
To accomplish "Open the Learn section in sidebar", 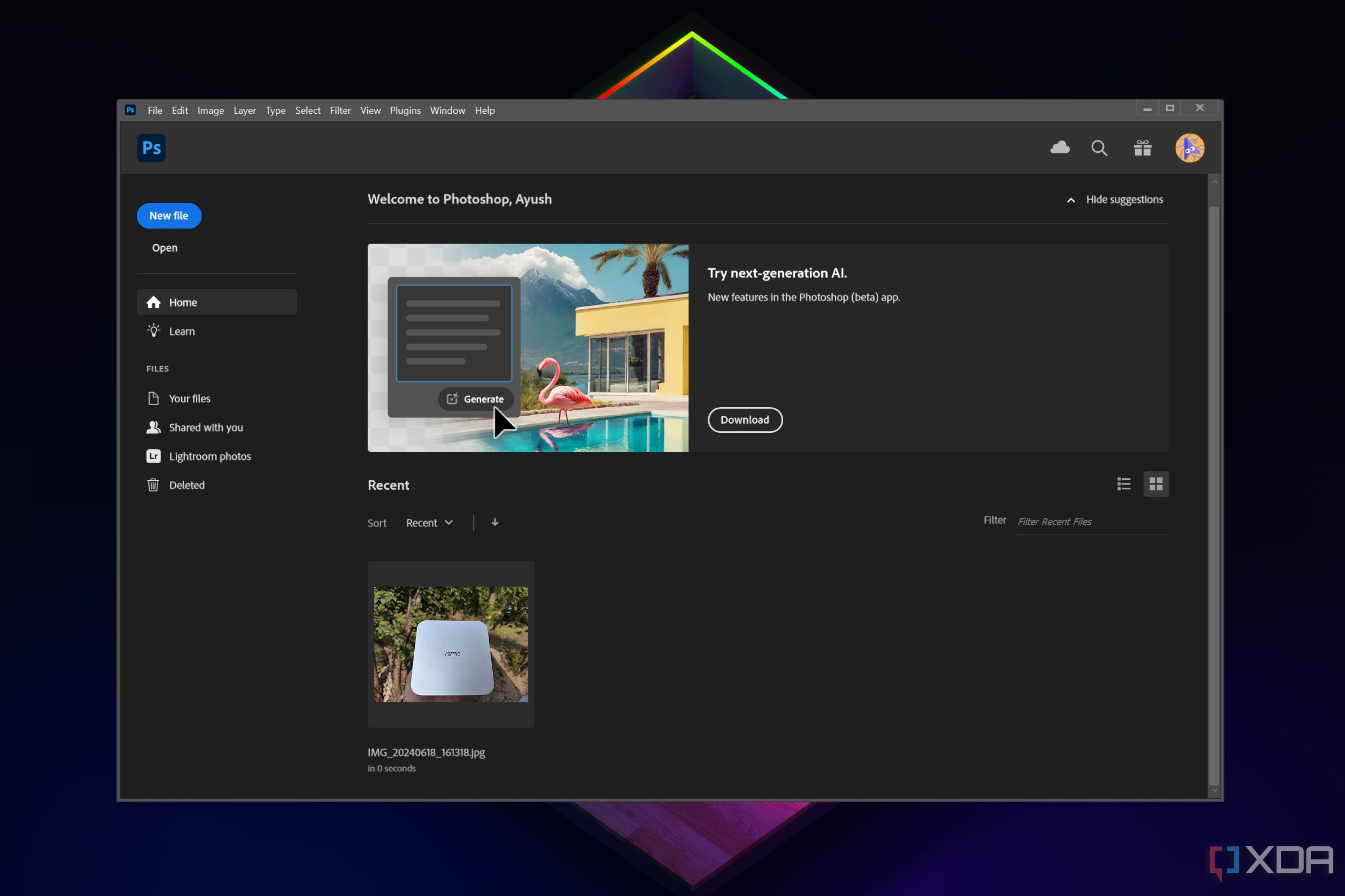I will (x=181, y=330).
